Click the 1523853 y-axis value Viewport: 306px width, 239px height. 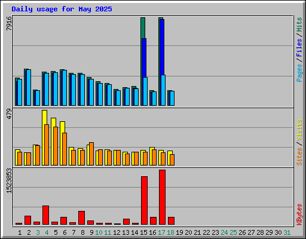point(9,180)
